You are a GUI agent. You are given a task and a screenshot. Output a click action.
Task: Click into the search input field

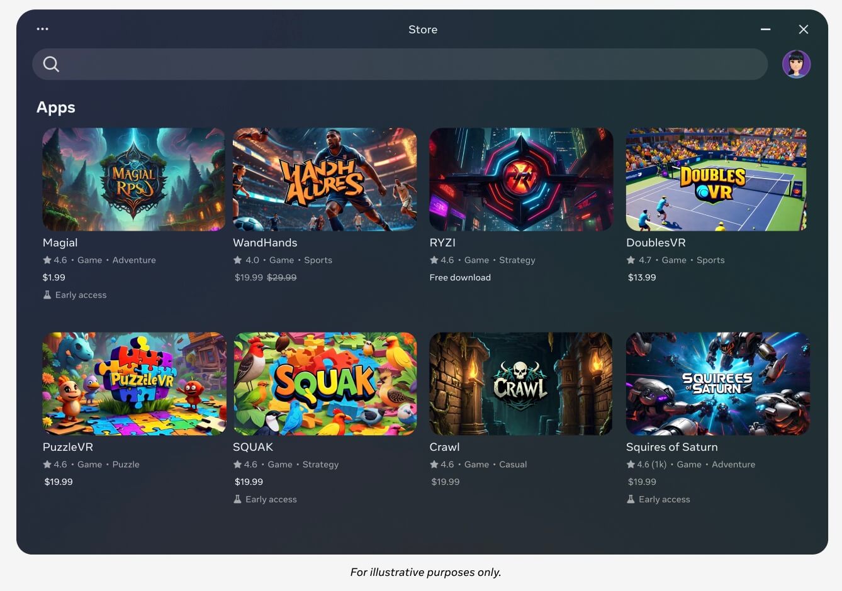409,64
